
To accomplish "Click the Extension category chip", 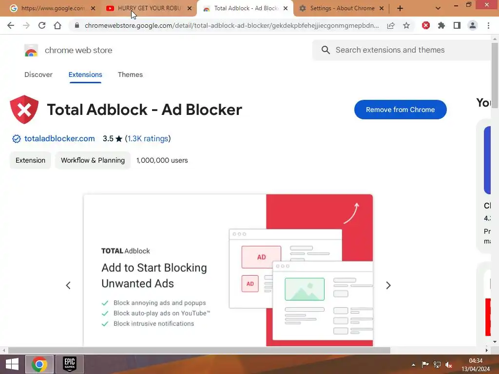I will point(31,160).
